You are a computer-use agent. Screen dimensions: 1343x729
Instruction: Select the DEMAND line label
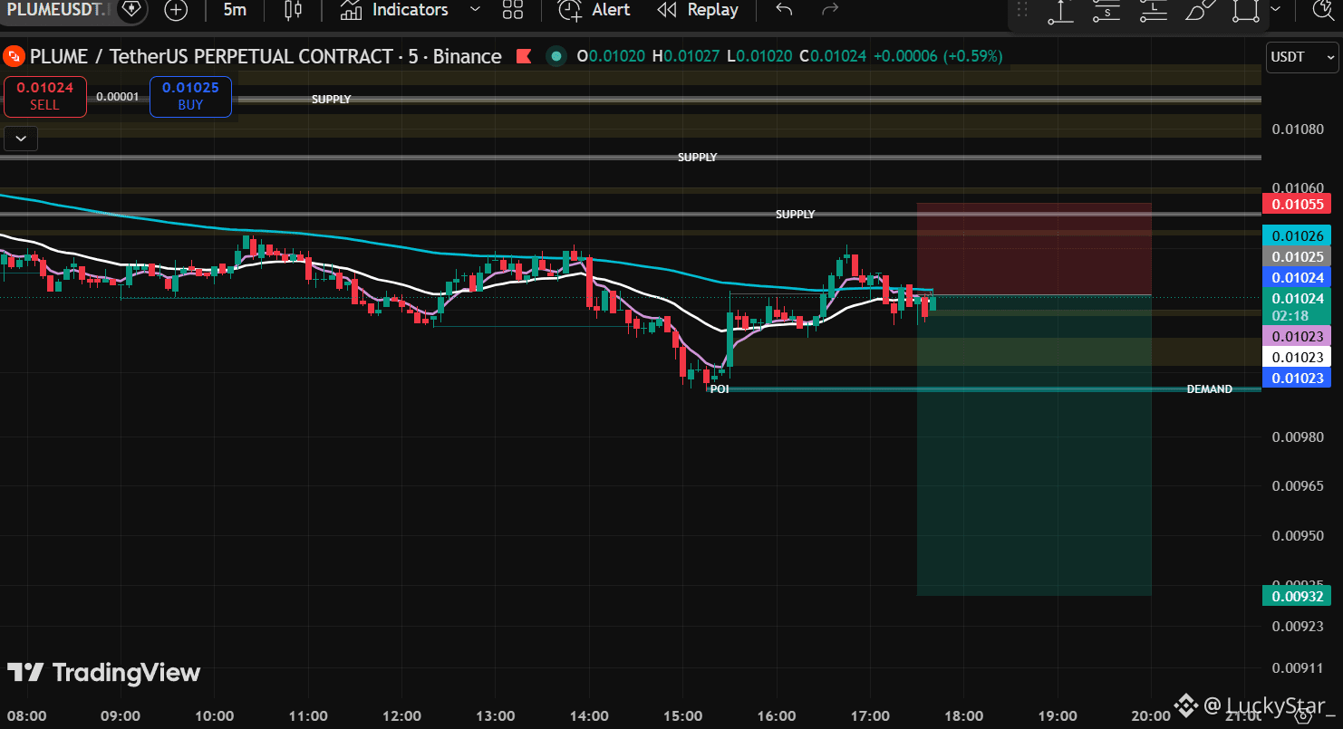pyautogui.click(x=1210, y=389)
